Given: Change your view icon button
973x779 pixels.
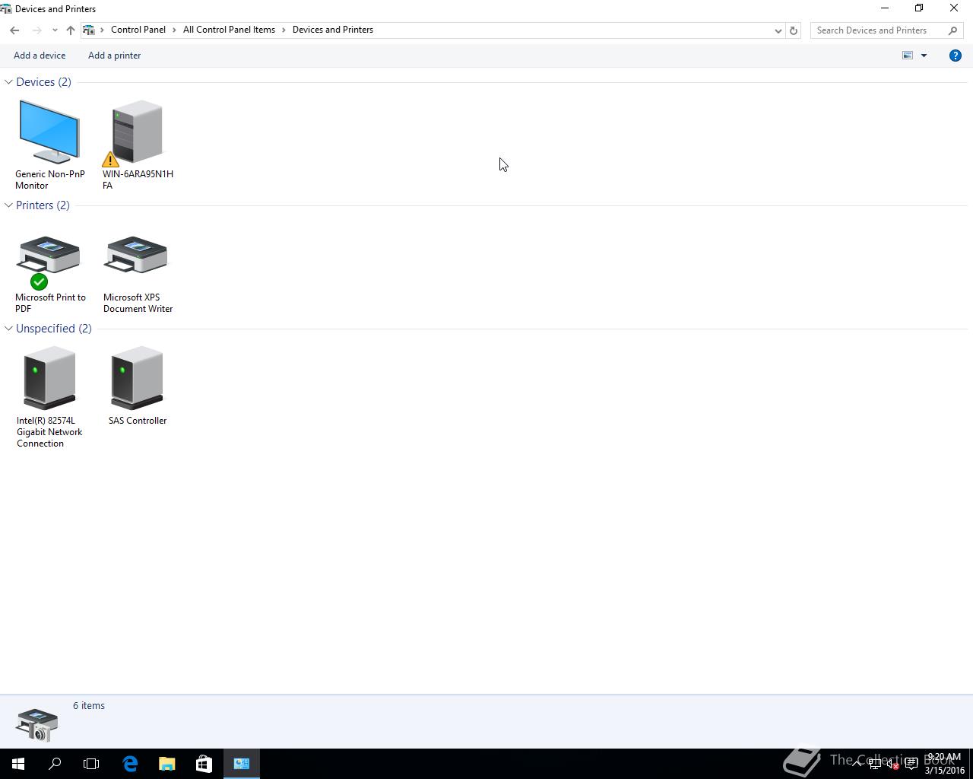Looking at the screenshot, I should [908, 56].
